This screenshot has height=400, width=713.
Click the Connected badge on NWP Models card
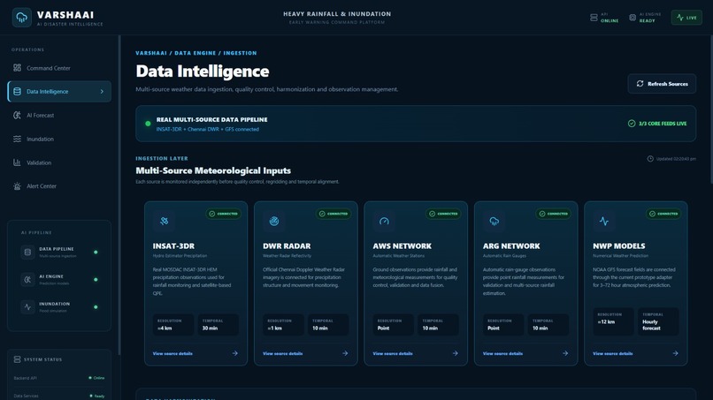point(663,214)
